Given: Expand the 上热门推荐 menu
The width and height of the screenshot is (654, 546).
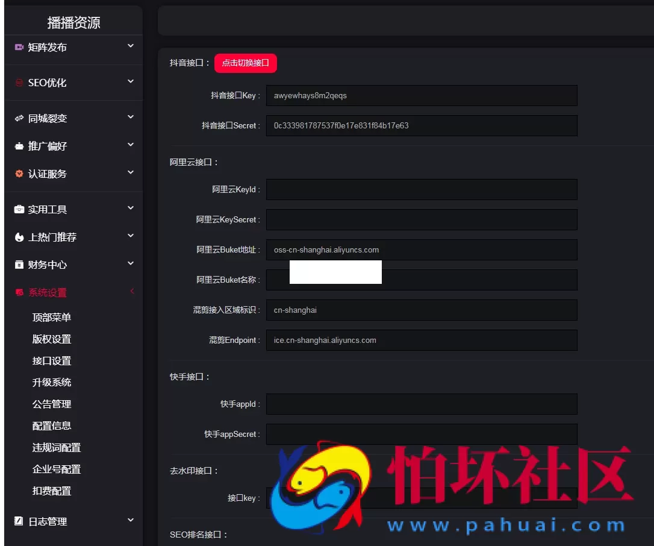Looking at the screenshot, I should point(131,237).
